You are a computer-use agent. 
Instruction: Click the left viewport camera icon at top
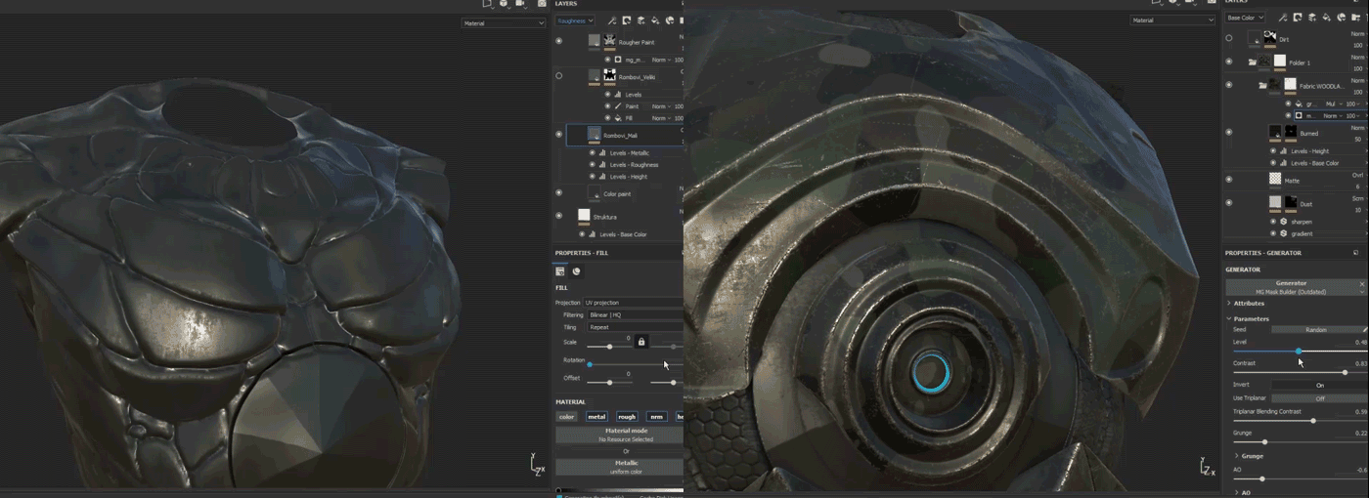coord(542,4)
